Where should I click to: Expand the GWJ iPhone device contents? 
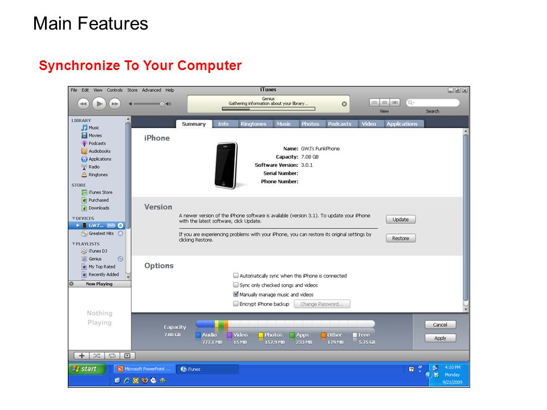point(78,225)
